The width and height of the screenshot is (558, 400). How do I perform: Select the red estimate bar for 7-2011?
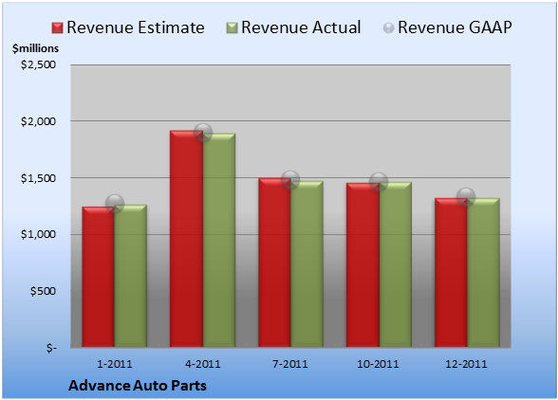pyautogui.click(x=275, y=263)
